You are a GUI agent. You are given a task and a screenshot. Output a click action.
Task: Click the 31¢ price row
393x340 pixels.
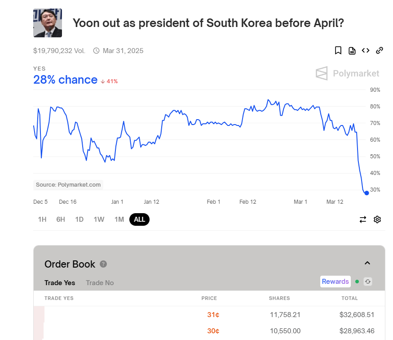coord(209,314)
